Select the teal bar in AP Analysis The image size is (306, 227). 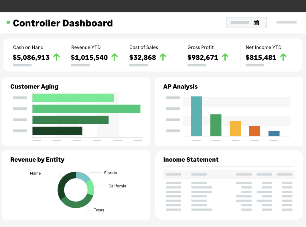point(196,116)
